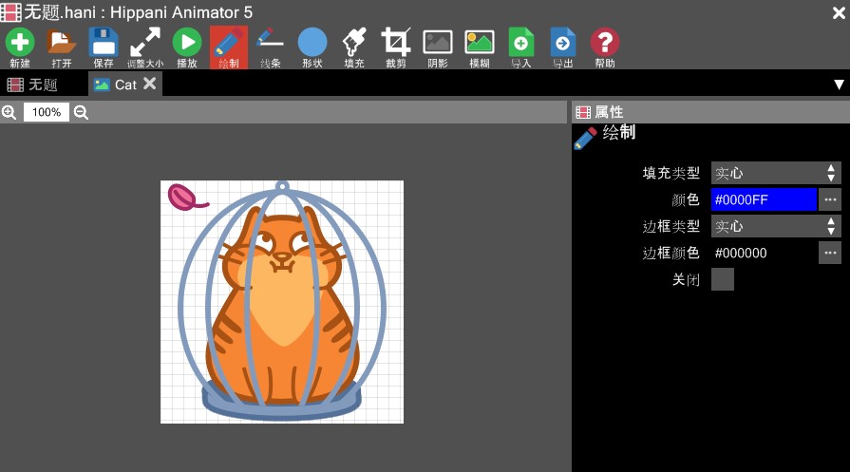Choose the Shape (形状) tool
Viewport: 850px width, 472px height.
[312, 47]
